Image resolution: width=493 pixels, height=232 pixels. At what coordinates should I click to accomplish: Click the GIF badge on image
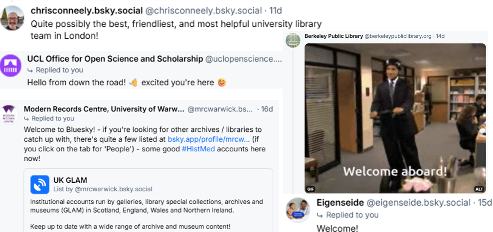point(311,189)
